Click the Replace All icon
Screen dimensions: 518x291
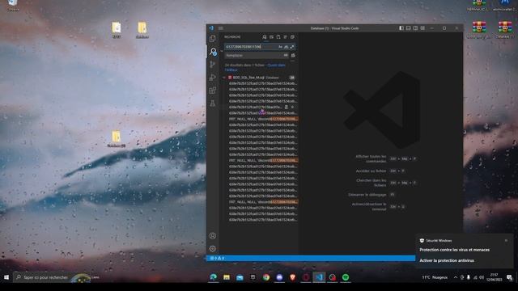point(293,56)
